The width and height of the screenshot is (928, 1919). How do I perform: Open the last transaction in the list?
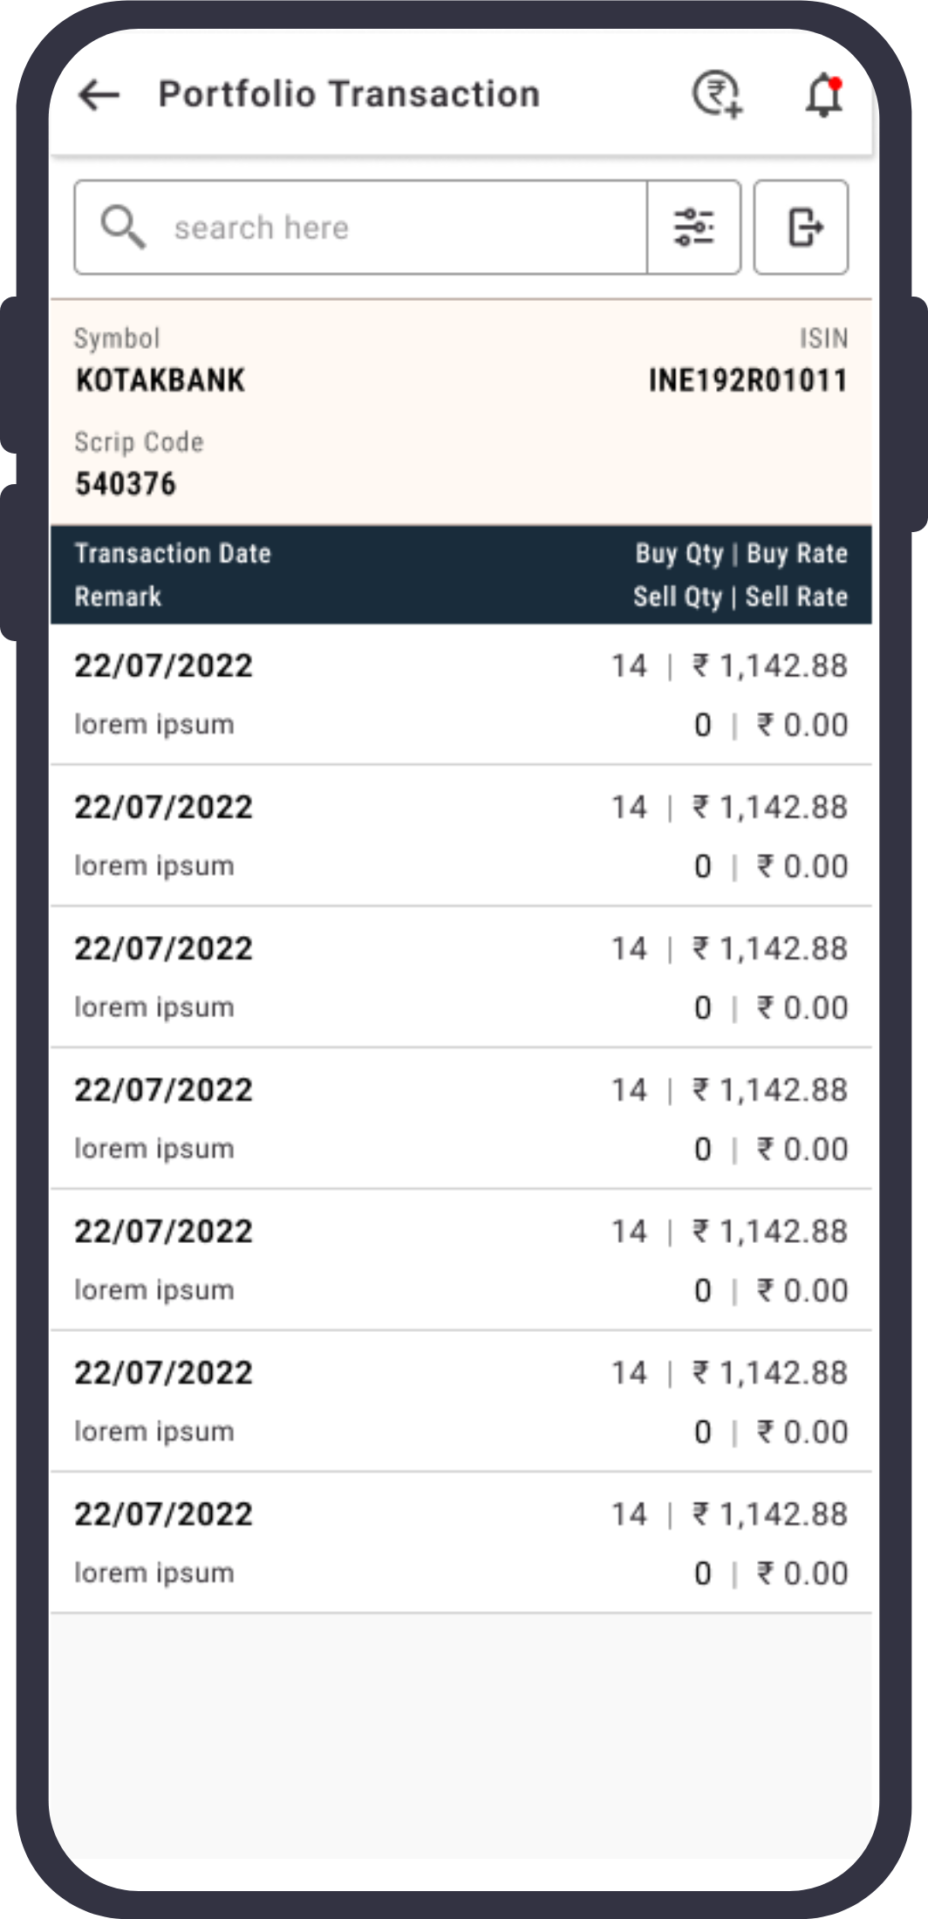click(x=461, y=1543)
